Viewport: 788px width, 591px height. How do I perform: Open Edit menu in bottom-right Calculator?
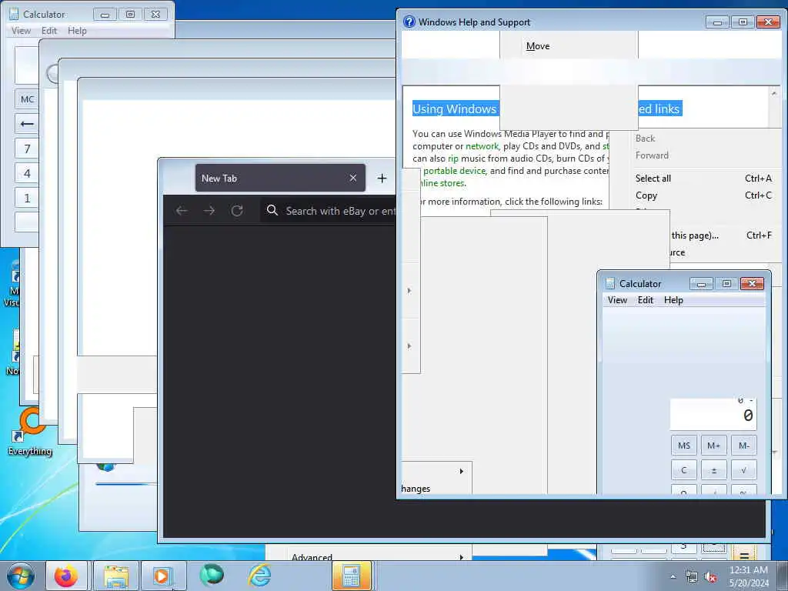(x=646, y=300)
